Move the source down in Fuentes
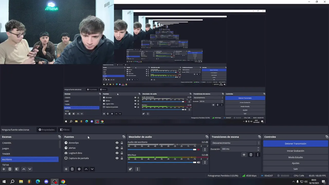Viewport: 329px width, 185px height. pos(92,169)
